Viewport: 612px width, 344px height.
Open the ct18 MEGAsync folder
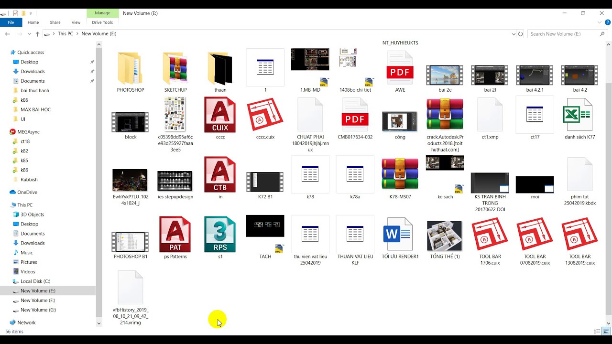tap(25, 141)
